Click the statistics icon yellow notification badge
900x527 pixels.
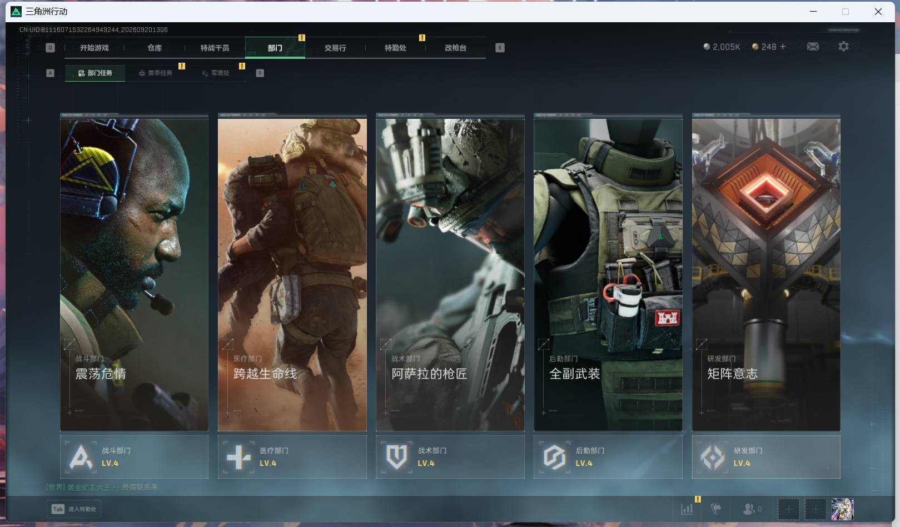tap(698, 499)
